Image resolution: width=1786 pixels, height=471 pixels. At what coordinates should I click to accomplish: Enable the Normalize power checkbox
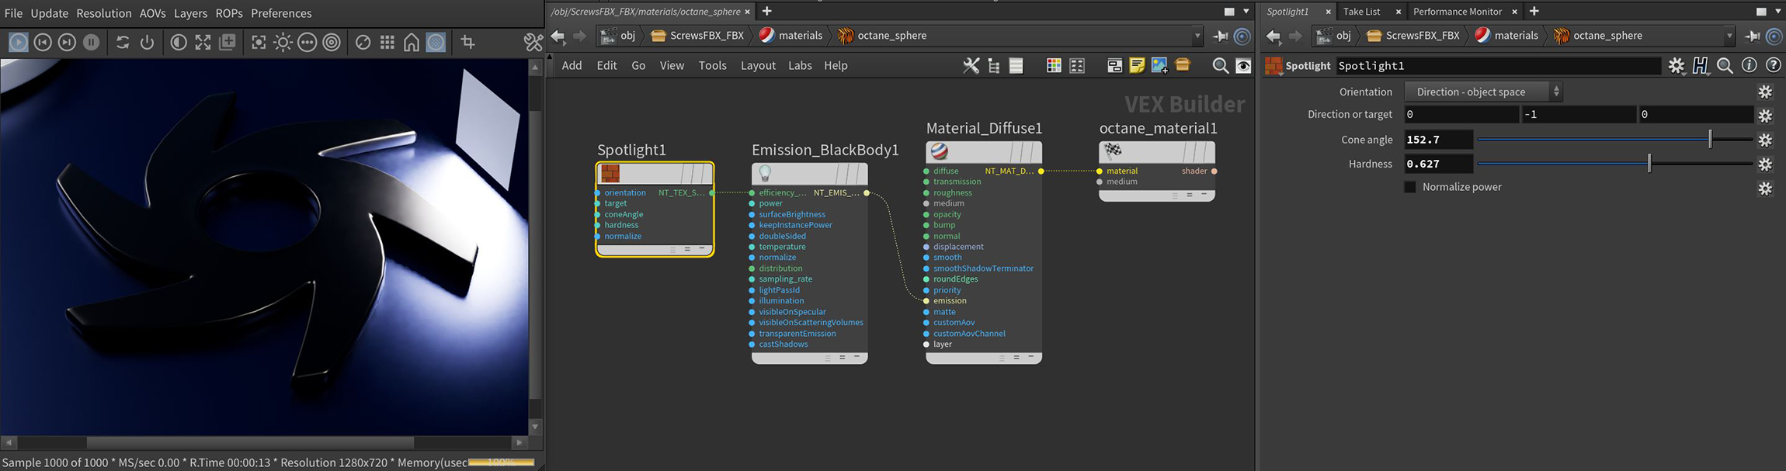(1410, 187)
